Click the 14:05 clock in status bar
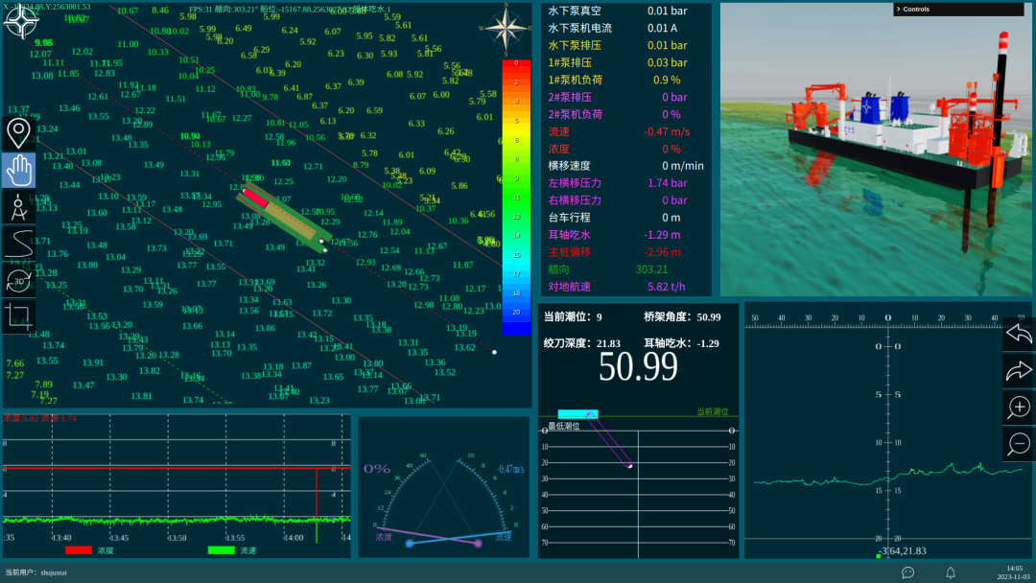This screenshot has height=583, width=1036. point(1015,568)
